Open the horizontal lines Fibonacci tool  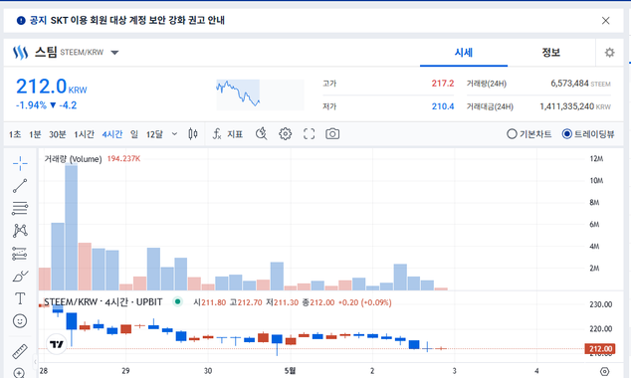(20, 208)
